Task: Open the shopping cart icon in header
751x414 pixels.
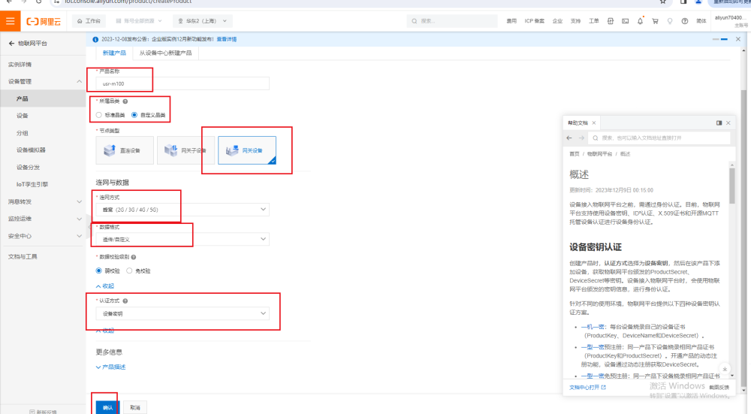Action: (x=654, y=21)
